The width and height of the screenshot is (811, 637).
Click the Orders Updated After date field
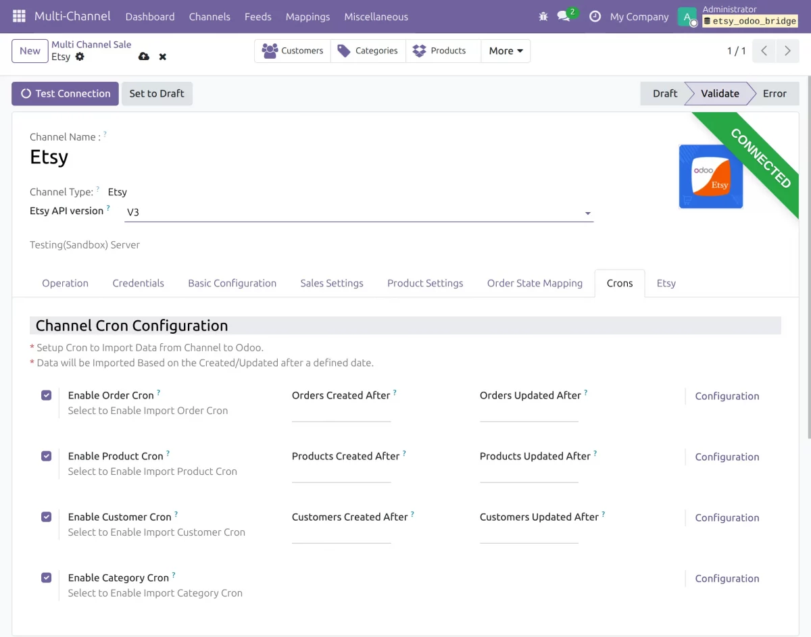pyautogui.click(x=529, y=414)
